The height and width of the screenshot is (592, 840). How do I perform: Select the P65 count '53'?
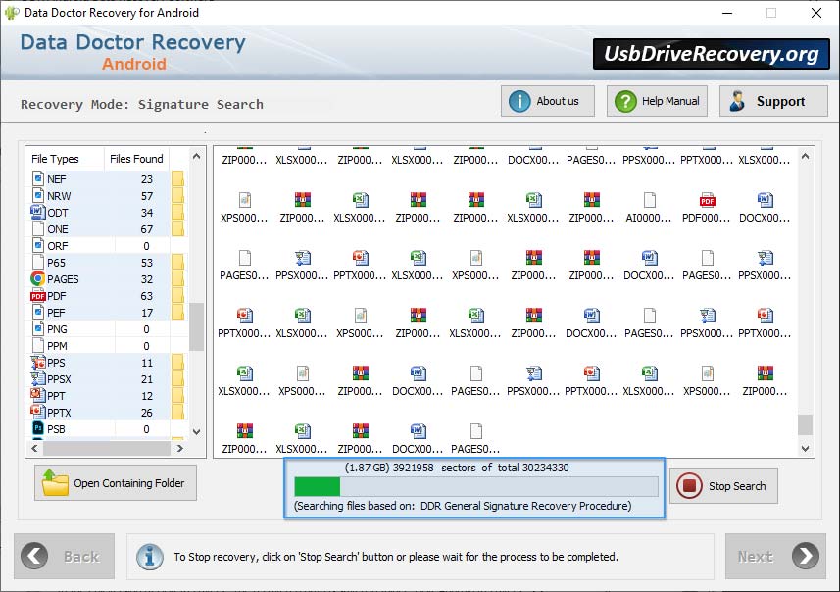coord(147,263)
